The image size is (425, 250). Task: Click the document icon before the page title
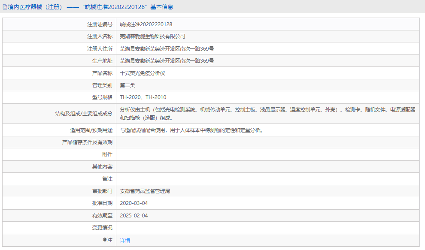coord(5,6)
